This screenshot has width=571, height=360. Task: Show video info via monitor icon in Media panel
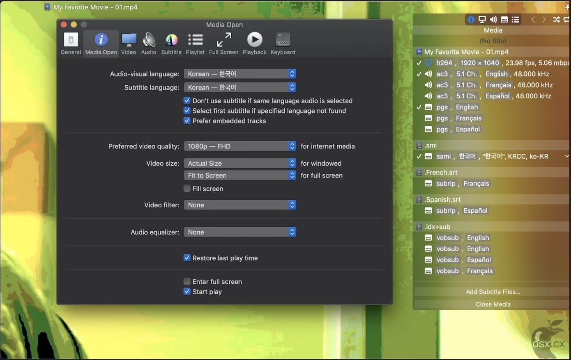tap(482, 19)
